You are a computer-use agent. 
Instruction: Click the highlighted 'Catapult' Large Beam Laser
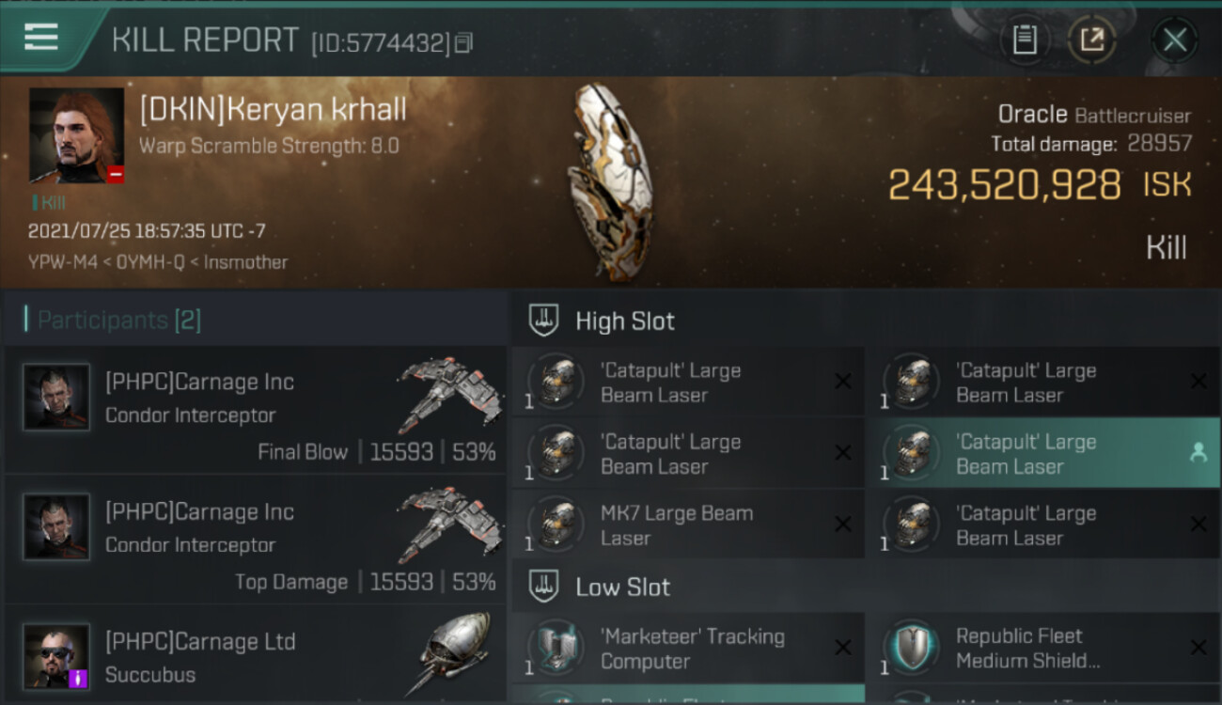pos(1043,453)
